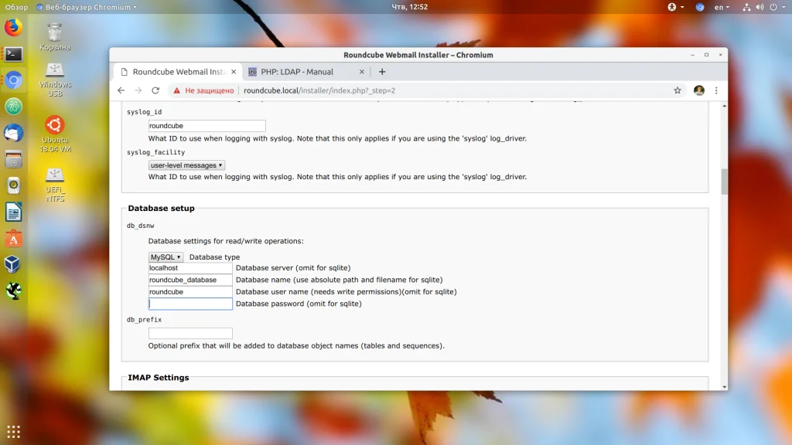This screenshot has height=445, width=792.
Task: Go back using the browser back arrow
Action: 121,90
